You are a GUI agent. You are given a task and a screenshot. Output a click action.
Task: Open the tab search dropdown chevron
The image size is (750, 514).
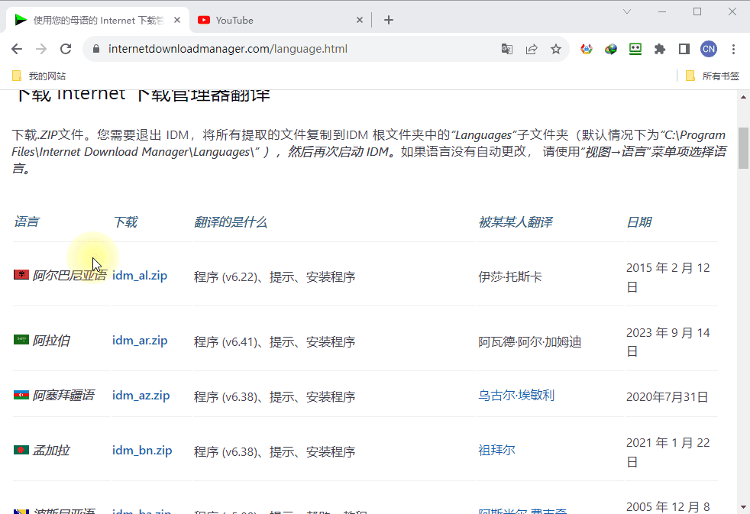[x=626, y=11]
